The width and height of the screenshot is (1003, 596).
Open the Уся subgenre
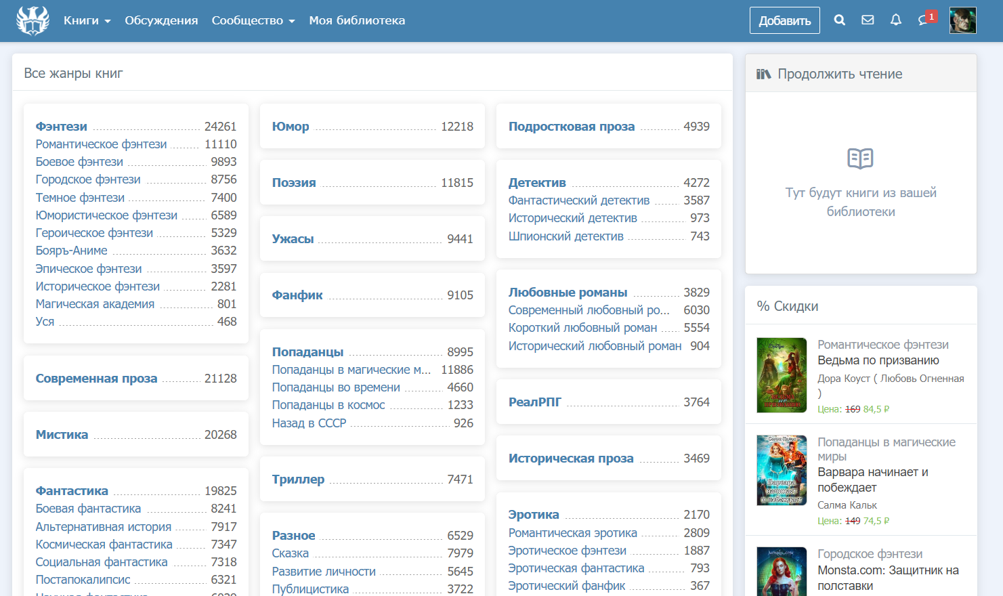click(45, 322)
